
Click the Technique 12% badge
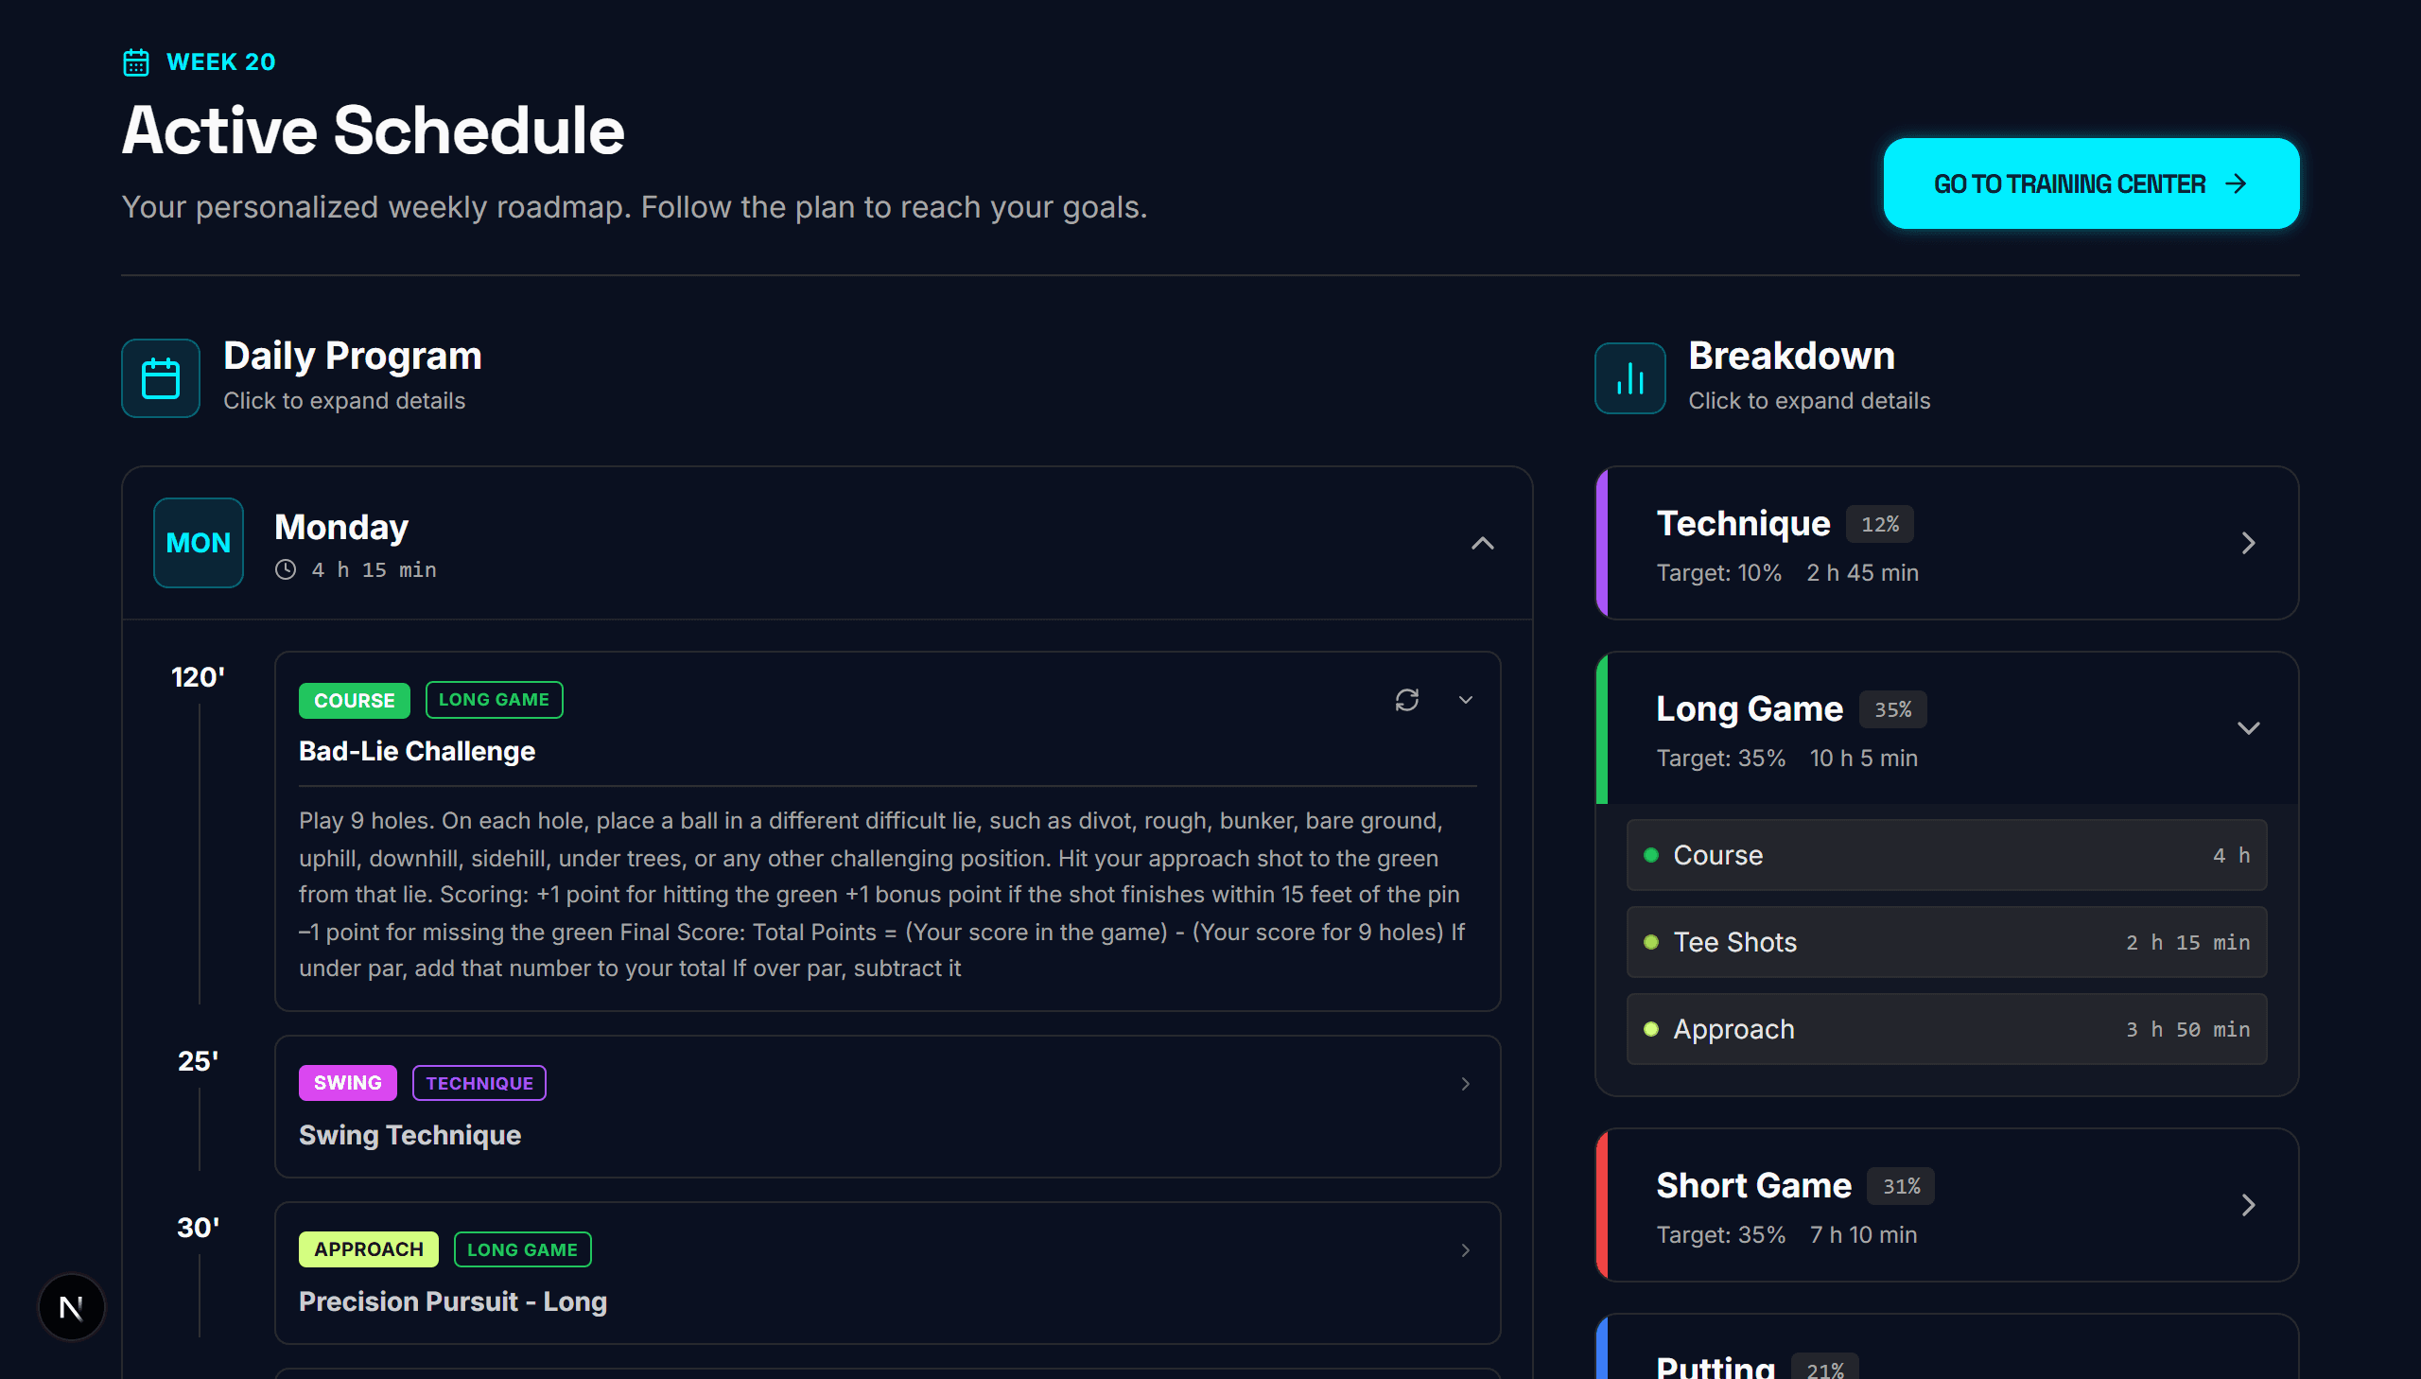pyautogui.click(x=1879, y=524)
